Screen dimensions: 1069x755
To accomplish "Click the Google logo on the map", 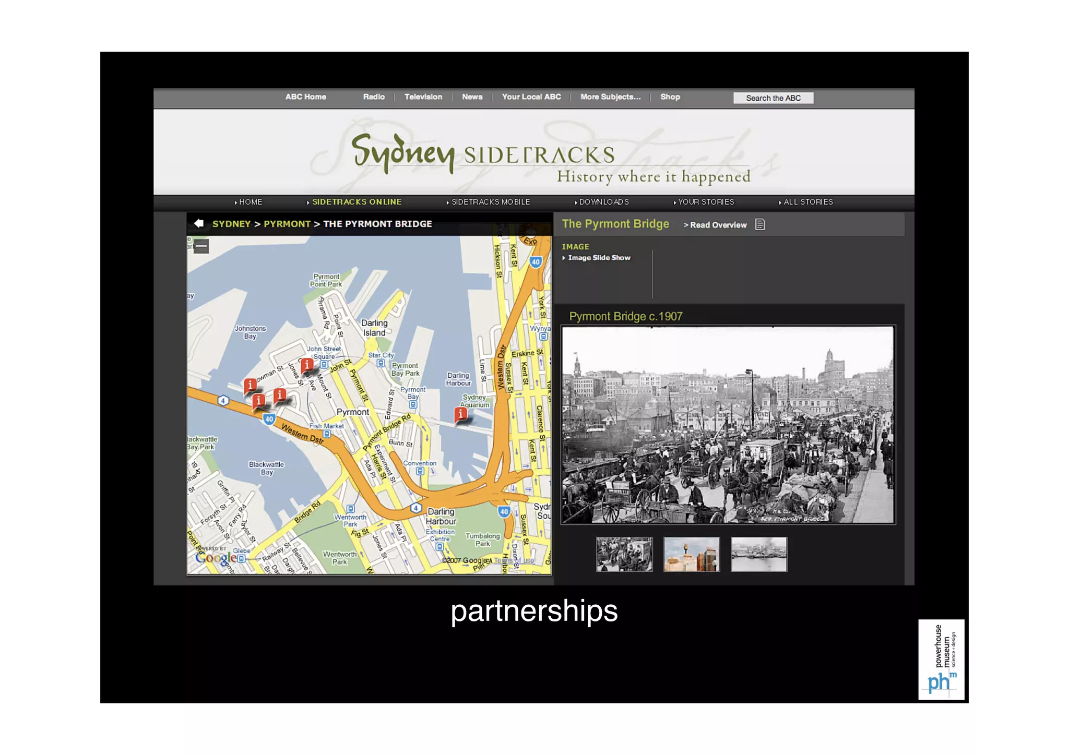I will [x=216, y=558].
